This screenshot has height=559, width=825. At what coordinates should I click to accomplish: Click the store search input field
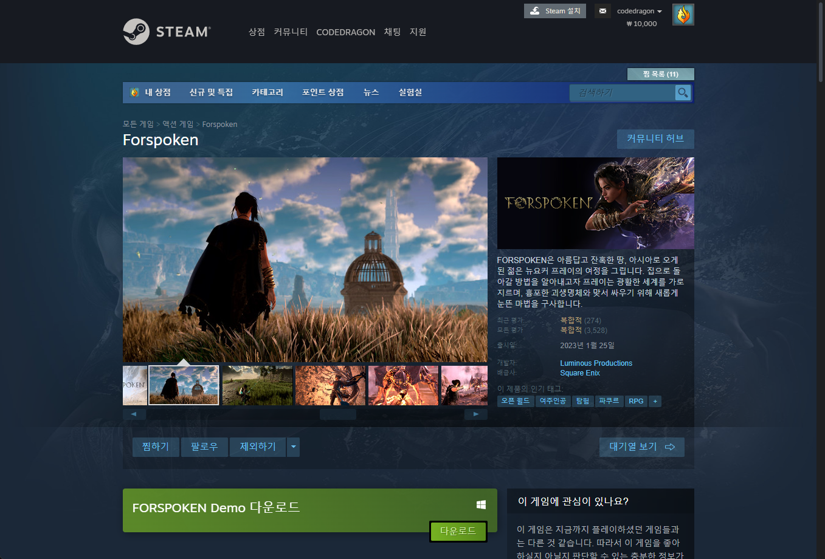[x=623, y=92]
